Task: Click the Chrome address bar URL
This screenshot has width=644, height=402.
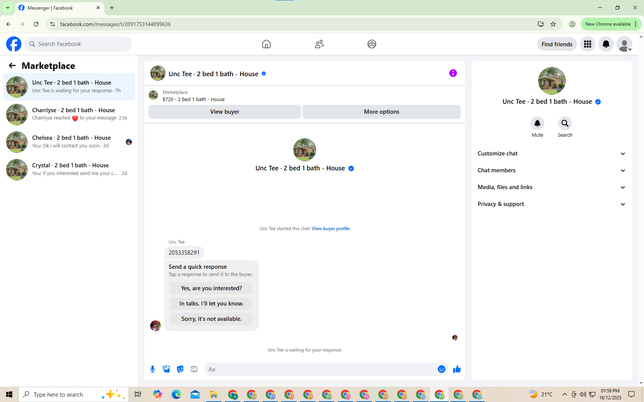Action: 115,24
